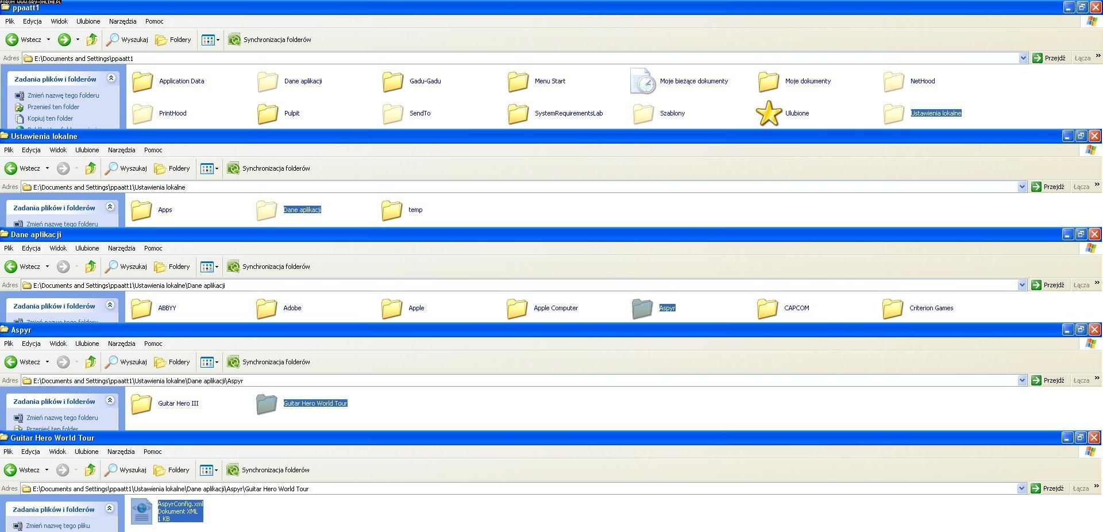Open Wstecz history dropdown in ppaatt1 window
Image resolution: width=1103 pixels, height=532 pixels.
pyautogui.click(x=48, y=40)
